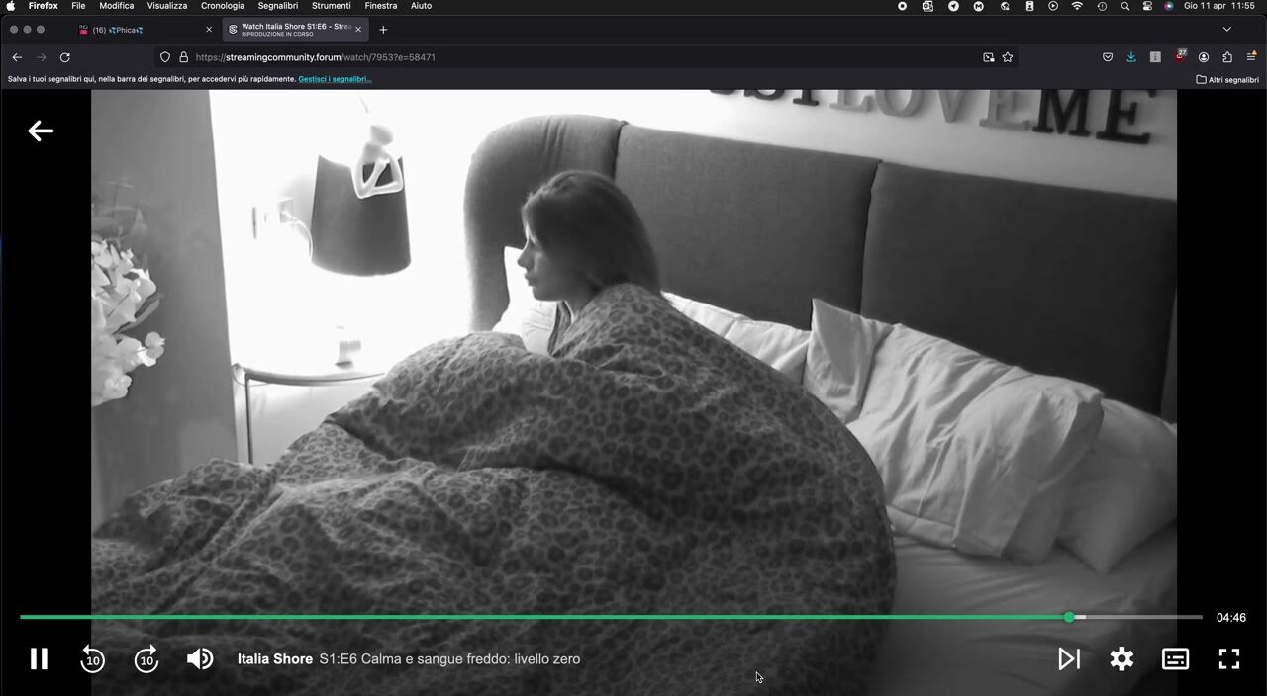Screen dimensions: 1267x696
Task: Open Firefox account menu
Action: 1204,57
